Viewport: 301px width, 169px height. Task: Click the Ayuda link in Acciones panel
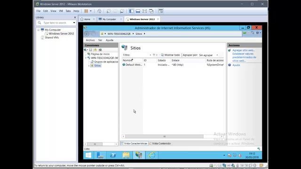(x=236, y=65)
